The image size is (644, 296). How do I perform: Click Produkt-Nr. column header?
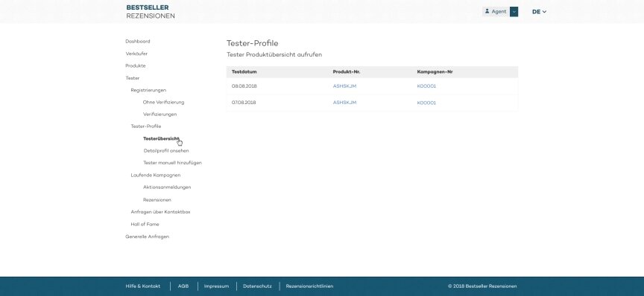(347, 71)
